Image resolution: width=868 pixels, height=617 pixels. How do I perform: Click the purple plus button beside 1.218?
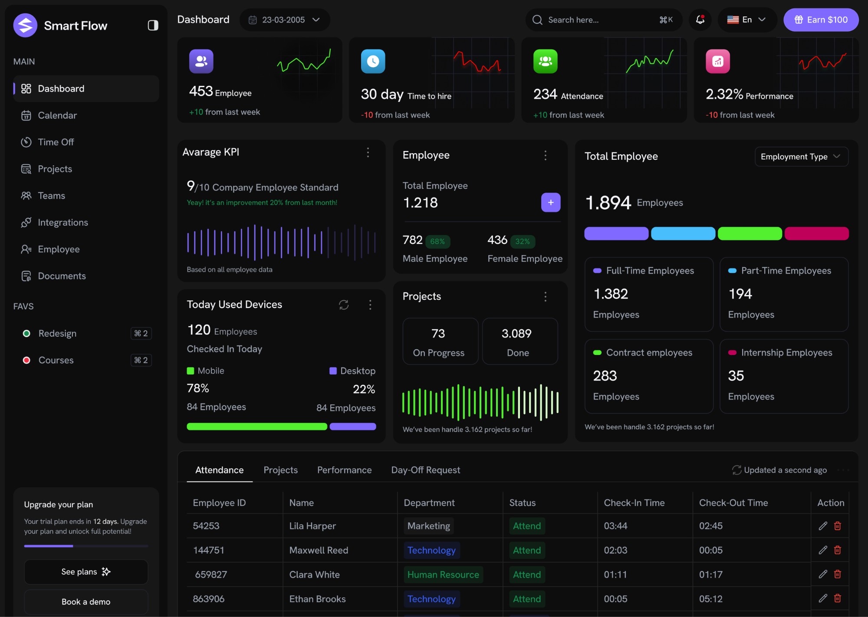[551, 203]
